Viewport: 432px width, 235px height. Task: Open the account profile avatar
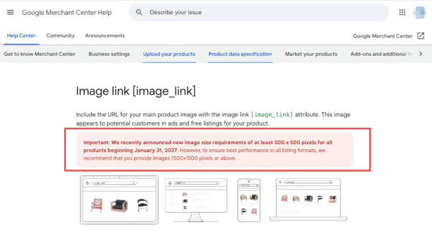click(419, 12)
